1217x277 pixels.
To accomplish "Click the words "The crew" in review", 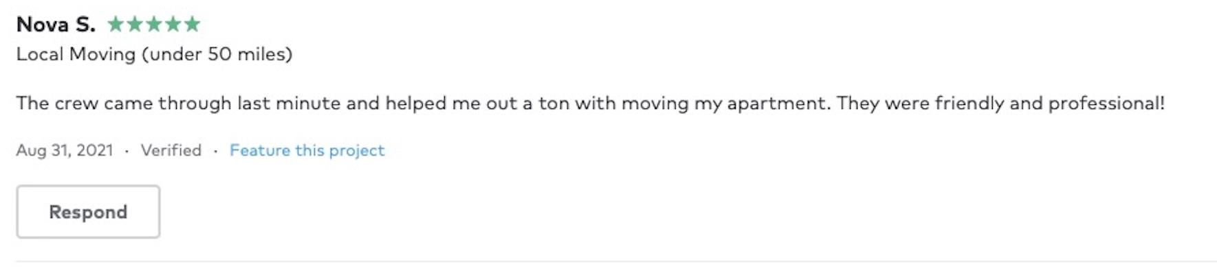I will 56,104.
